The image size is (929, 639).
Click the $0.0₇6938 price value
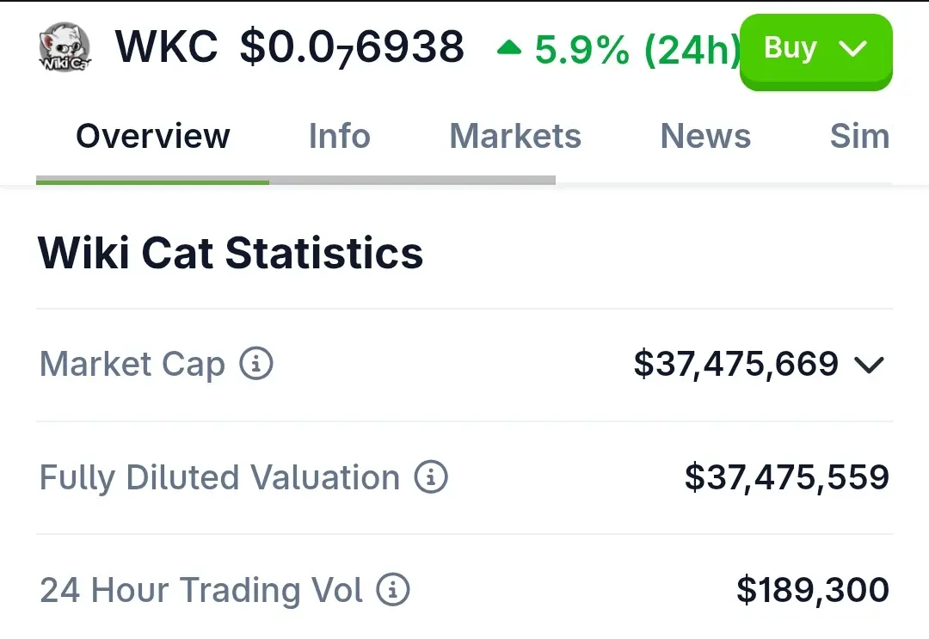pyautogui.click(x=352, y=48)
